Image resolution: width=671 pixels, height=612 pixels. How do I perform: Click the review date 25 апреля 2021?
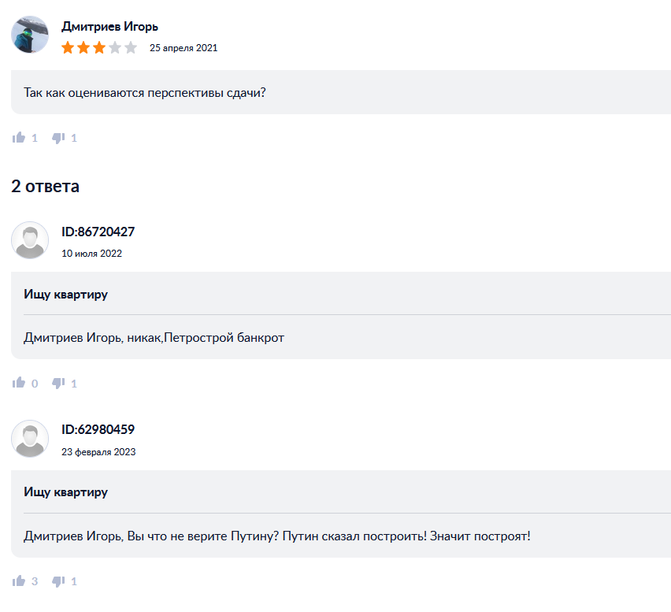[x=184, y=48]
